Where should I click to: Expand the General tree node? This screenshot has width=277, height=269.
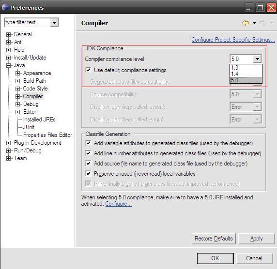point(8,34)
